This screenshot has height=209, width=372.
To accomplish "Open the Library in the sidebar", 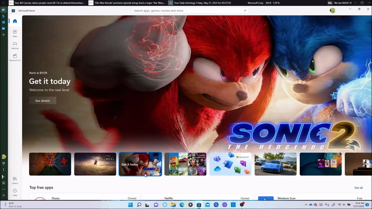I will [15, 180].
